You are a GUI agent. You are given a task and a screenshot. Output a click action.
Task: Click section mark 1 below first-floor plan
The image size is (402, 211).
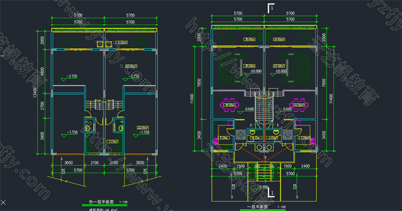click(x=271, y=192)
